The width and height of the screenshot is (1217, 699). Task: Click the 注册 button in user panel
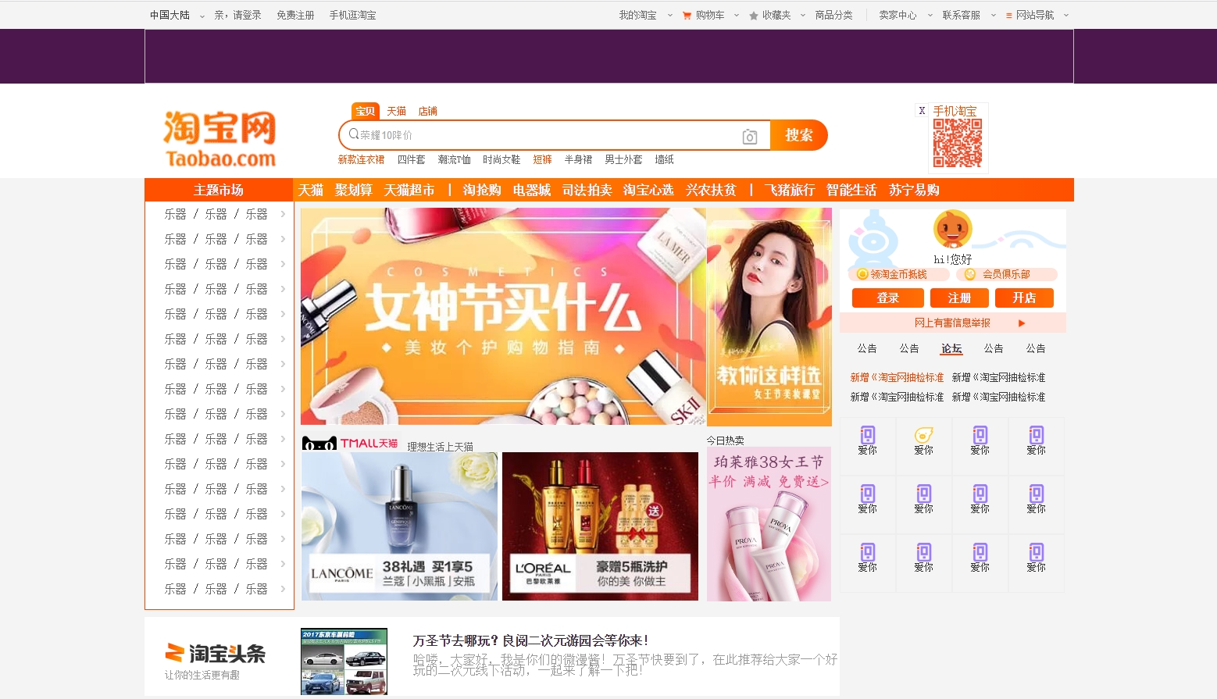pyautogui.click(x=959, y=298)
